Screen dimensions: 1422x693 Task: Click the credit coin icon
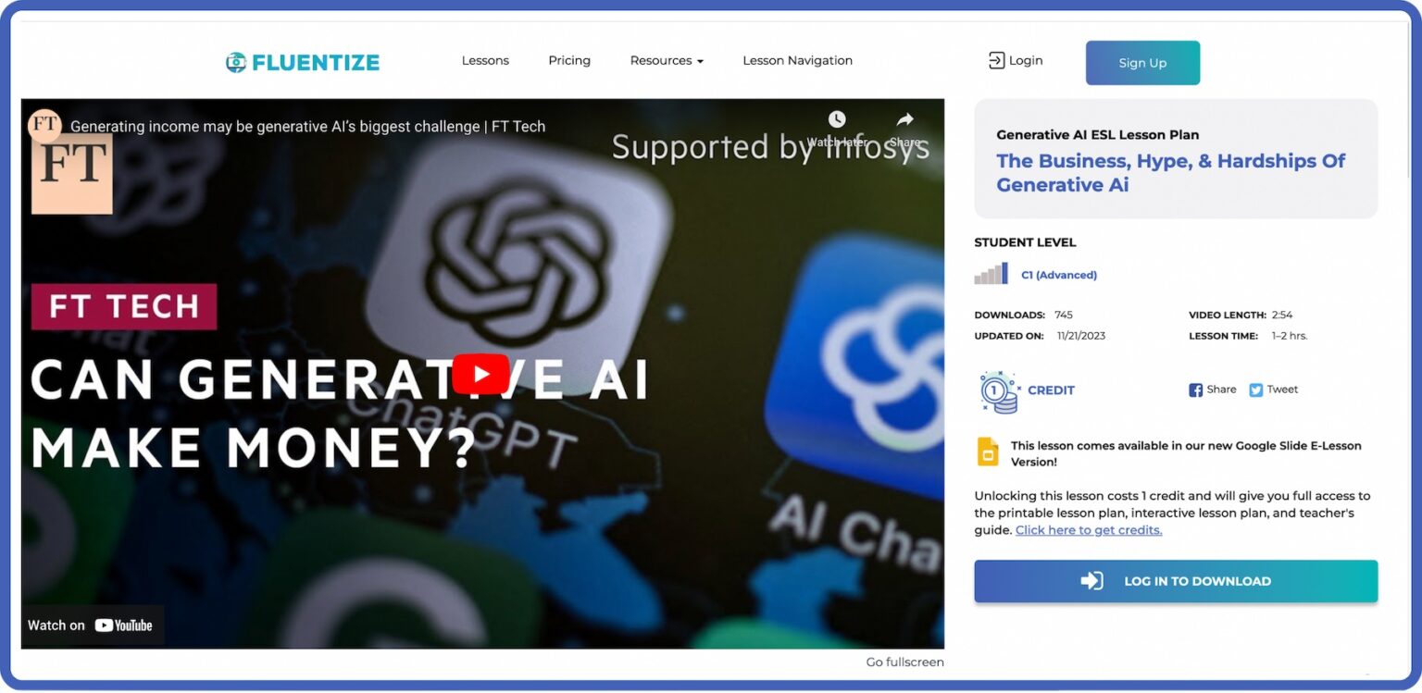(x=999, y=392)
